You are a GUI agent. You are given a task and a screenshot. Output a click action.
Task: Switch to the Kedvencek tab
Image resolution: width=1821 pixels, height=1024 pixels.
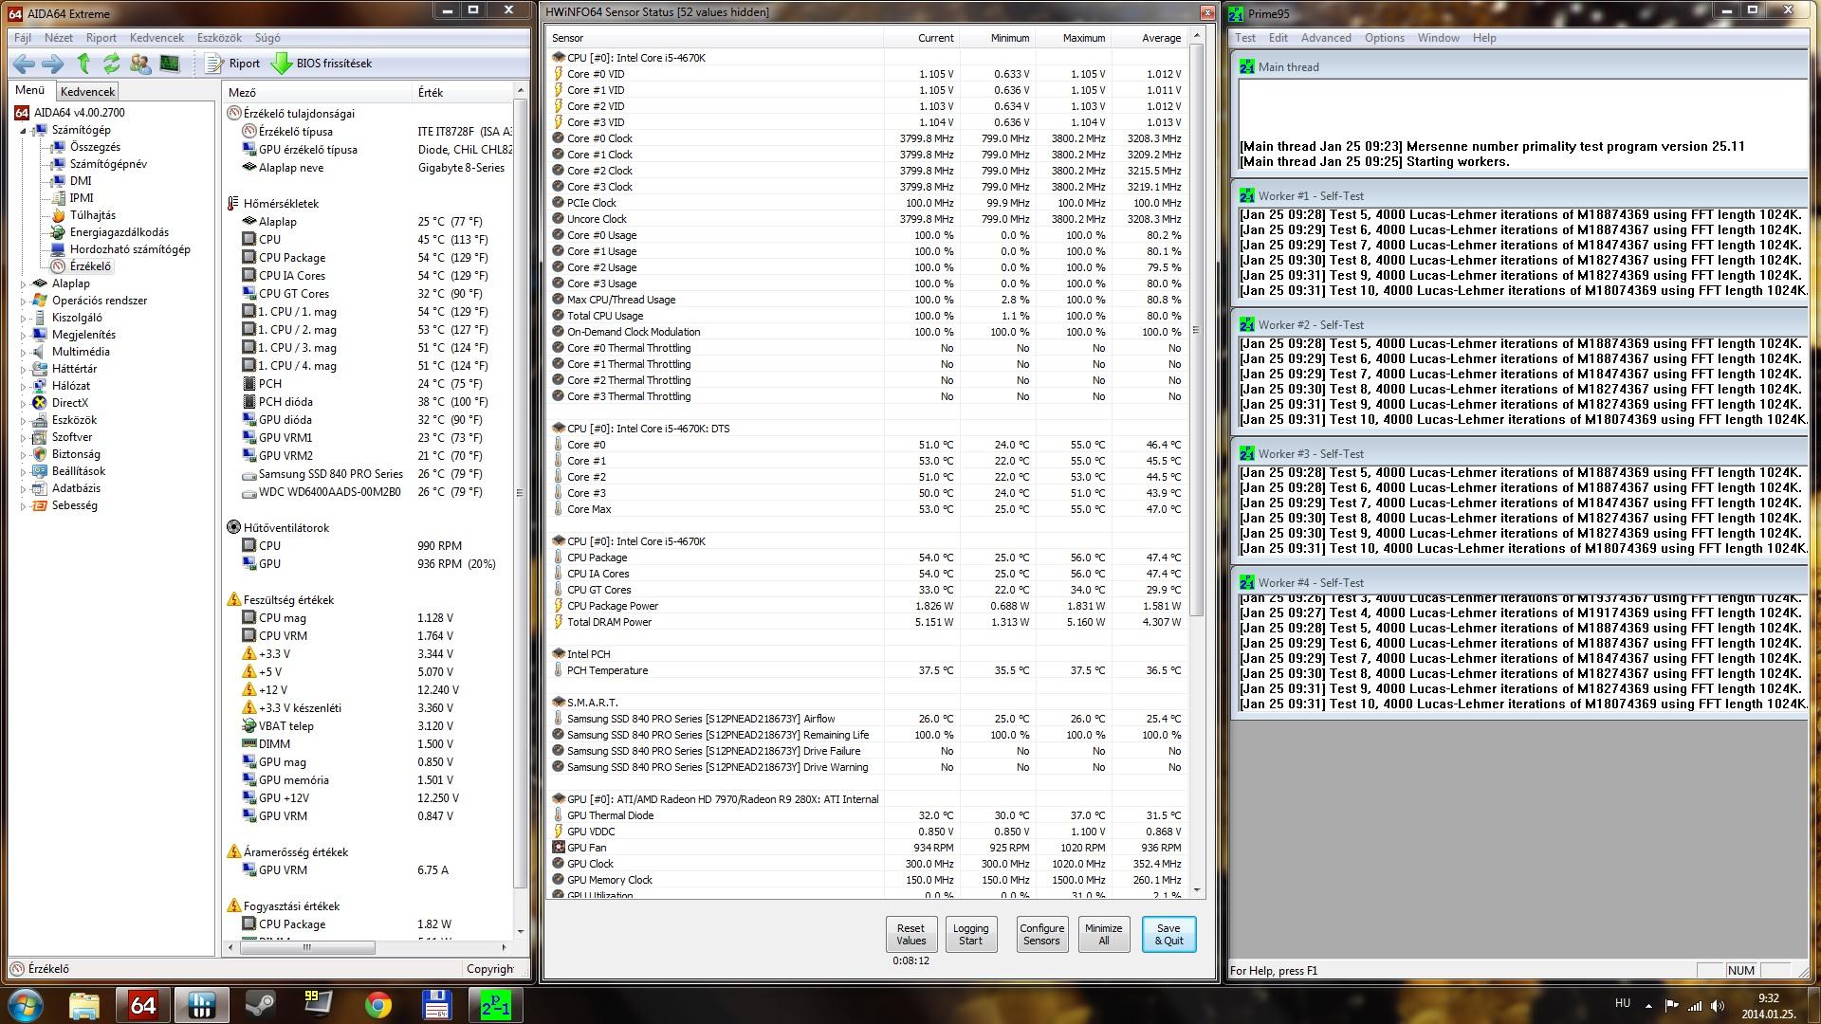pyautogui.click(x=87, y=92)
